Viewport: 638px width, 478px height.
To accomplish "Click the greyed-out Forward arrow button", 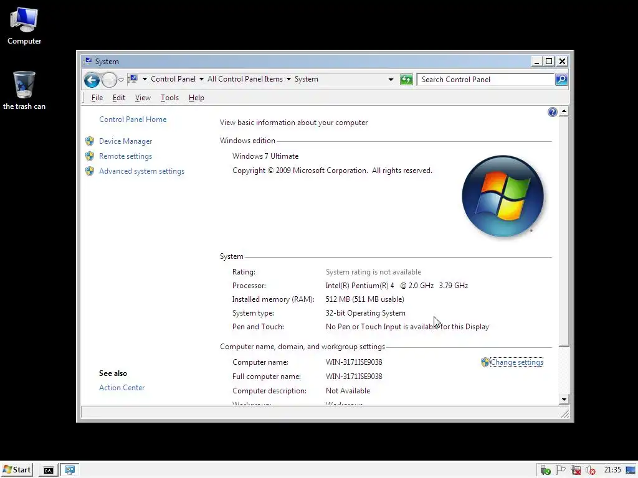I will click(109, 80).
